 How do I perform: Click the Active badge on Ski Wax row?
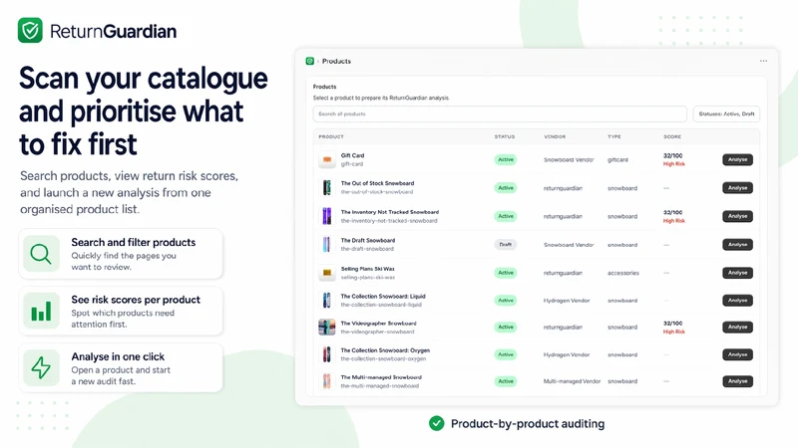coord(506,273)
